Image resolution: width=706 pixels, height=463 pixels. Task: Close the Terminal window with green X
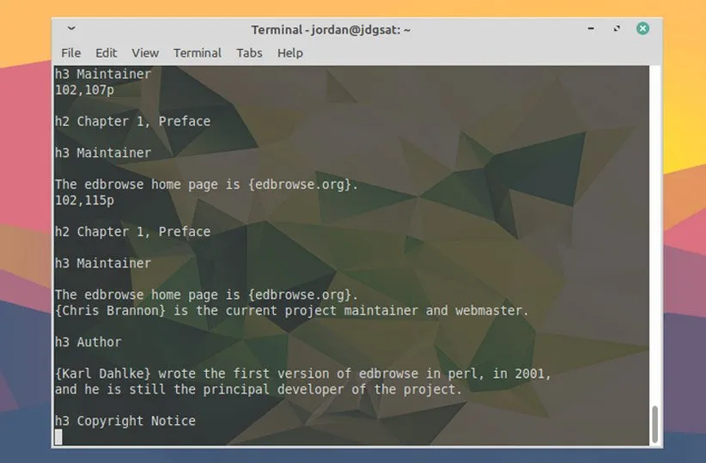(642, 29)
